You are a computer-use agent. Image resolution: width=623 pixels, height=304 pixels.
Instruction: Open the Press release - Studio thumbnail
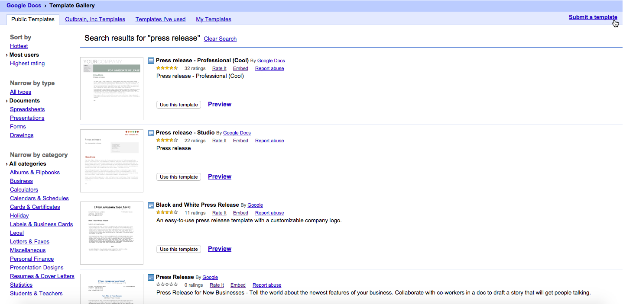pyautogui.click(x=112, y=161)
